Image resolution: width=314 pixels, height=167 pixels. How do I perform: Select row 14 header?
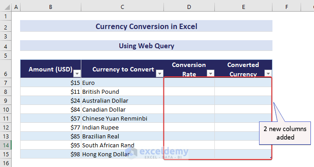[6, 145]
